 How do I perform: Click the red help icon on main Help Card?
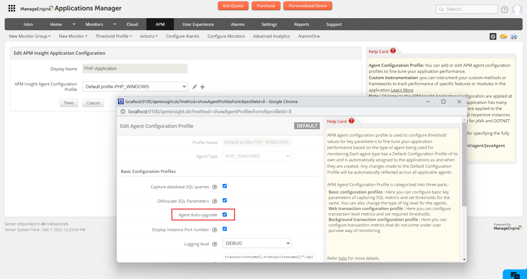click(393, 51)
